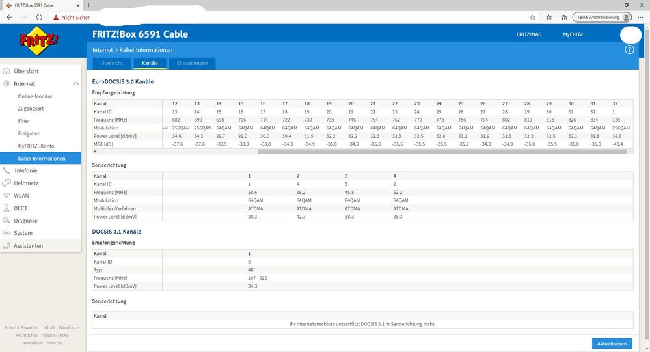Click the 682 frequency cell
The width and height of the screenshot is (650, 352).
point(176,120)
